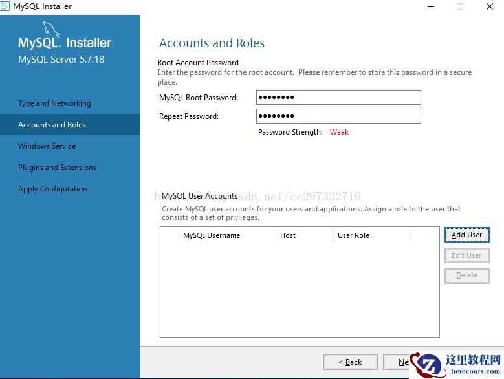
Task: Click the Host column header
Action: click(x=304, y=235)
